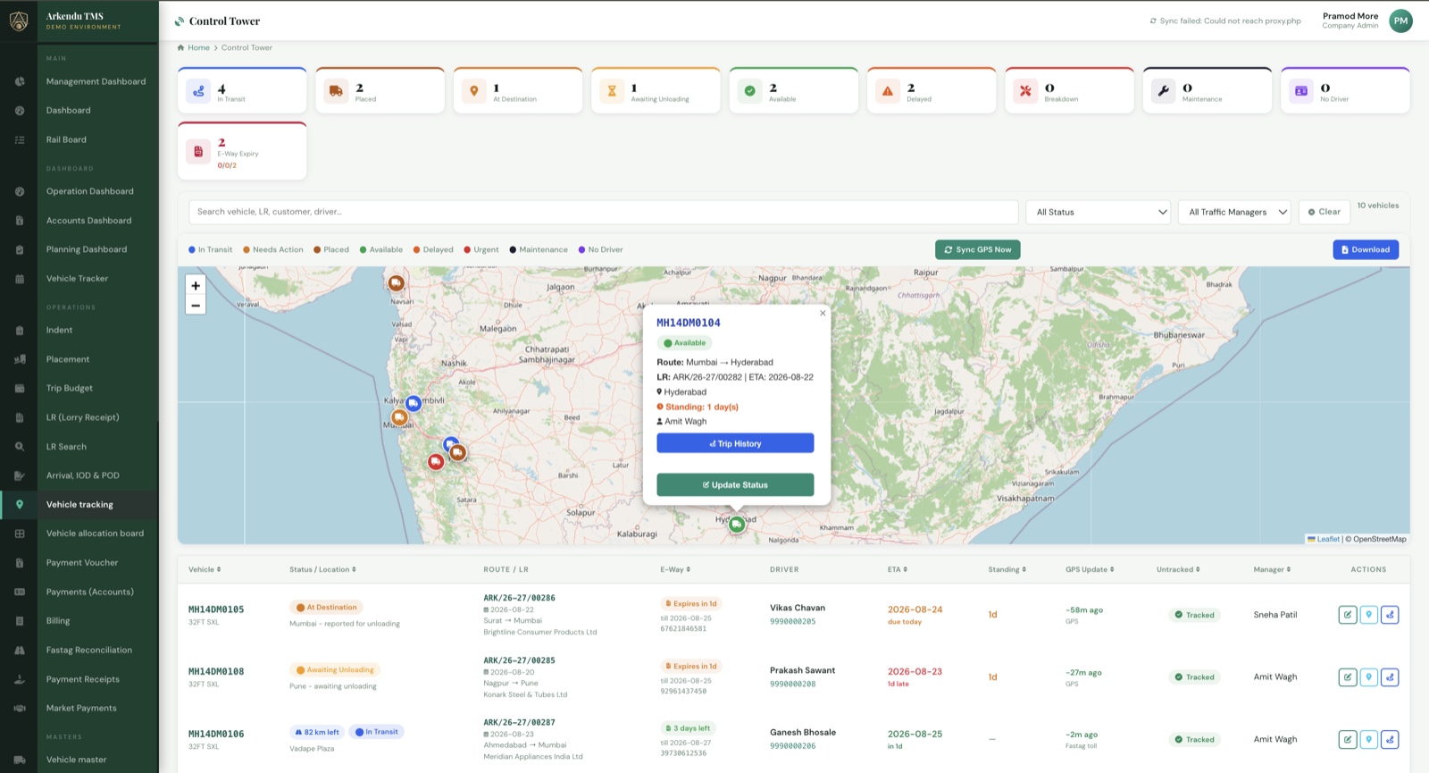
Task: Click Update Status button in popup
Action: 735,484
